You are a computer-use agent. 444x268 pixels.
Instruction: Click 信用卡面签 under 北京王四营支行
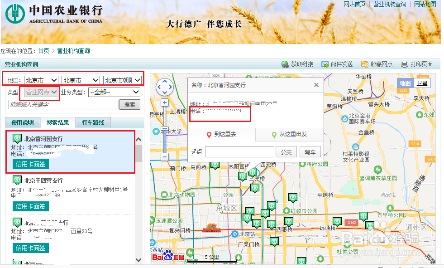[x=31, y=206]
